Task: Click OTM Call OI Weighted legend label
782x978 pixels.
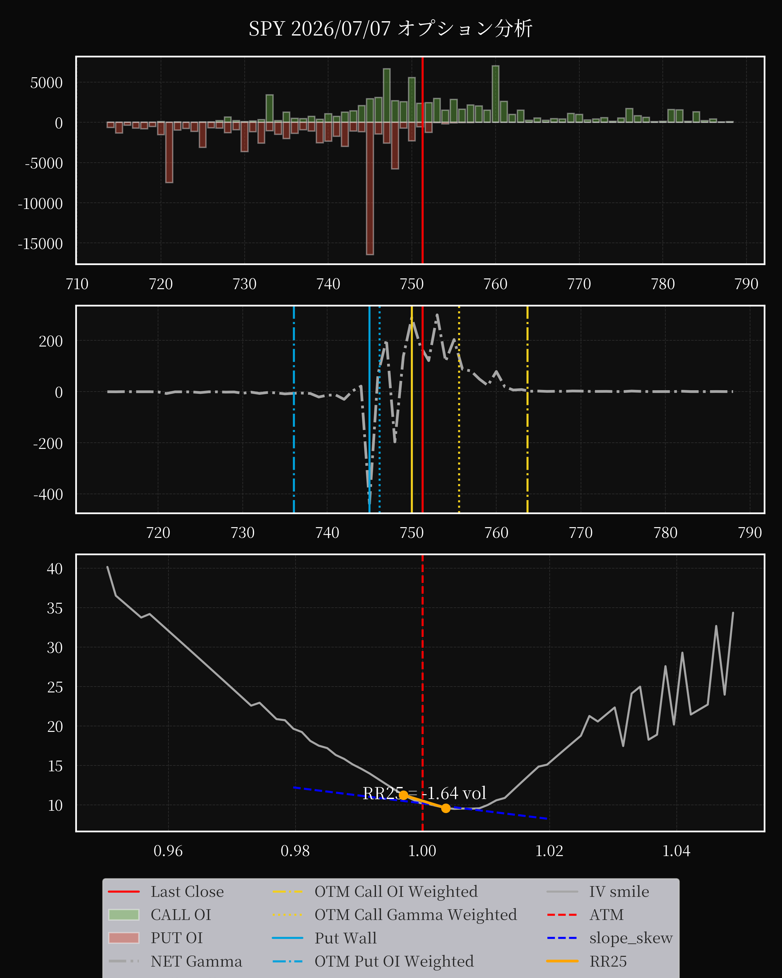Action: [396, 891]
